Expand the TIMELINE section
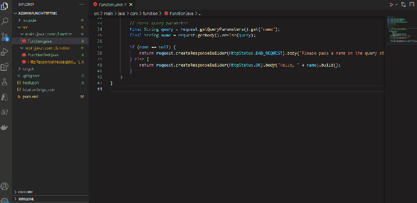Image resolution: width=417 pixels, height=203 pixels. coord(26,199)
